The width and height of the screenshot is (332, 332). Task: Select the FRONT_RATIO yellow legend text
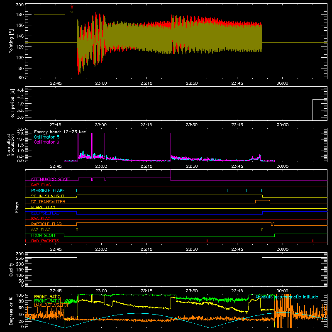pos(47,297)
